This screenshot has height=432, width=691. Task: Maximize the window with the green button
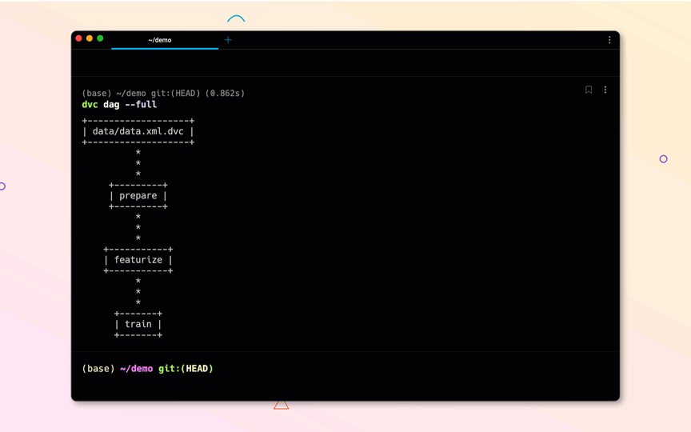point(100,38)
